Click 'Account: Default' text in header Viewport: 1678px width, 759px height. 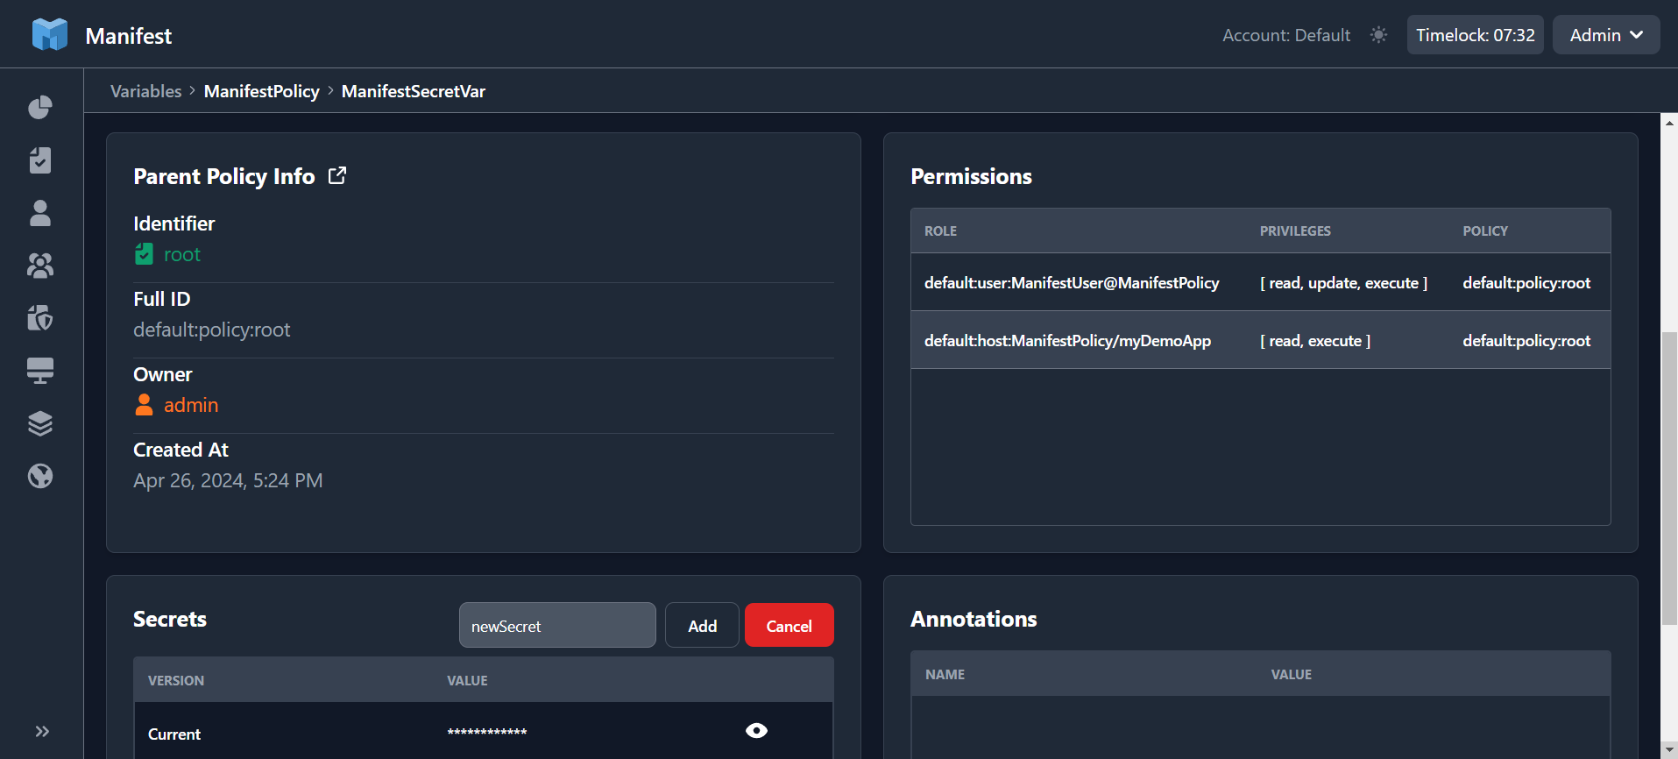pos(1286,35)
